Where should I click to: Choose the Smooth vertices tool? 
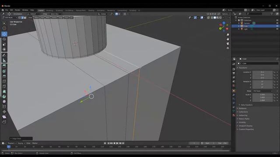[4, 102]
